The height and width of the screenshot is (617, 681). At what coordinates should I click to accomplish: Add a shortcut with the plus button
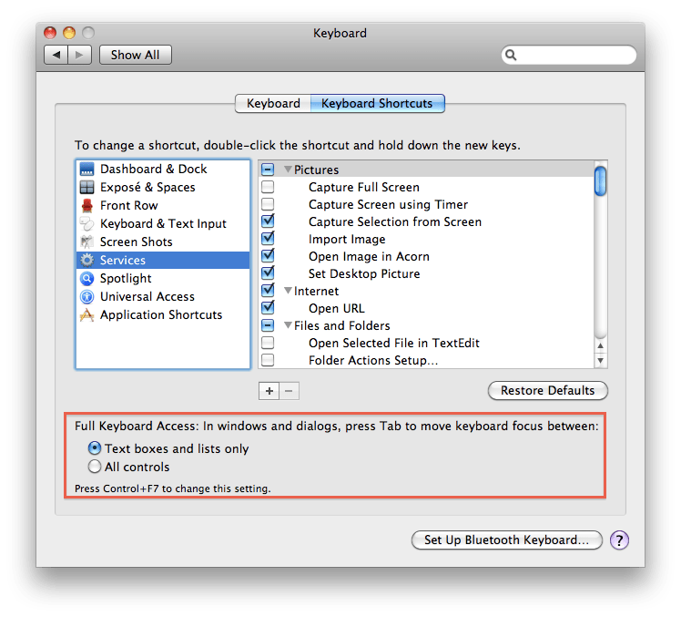click(269, 391)
